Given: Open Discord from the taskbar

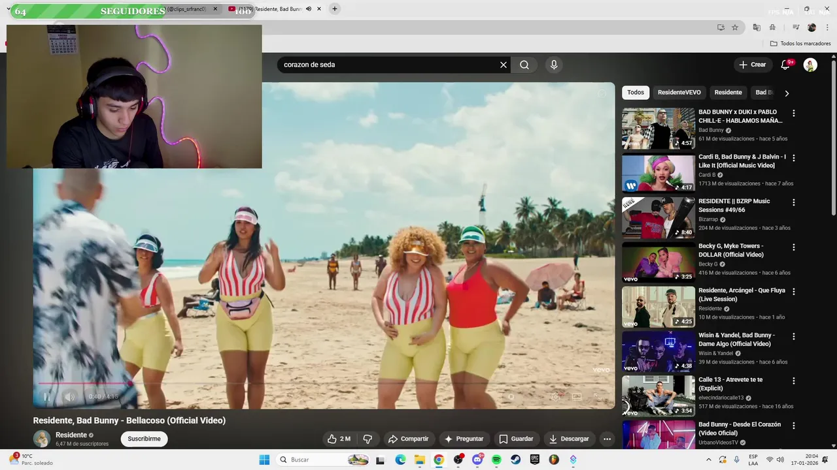Looking at the screenshot, I should (x=477, y=460).
